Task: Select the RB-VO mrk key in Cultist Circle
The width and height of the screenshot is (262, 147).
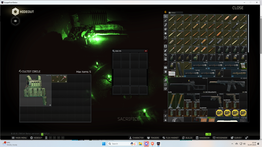Action: point(63,79)
